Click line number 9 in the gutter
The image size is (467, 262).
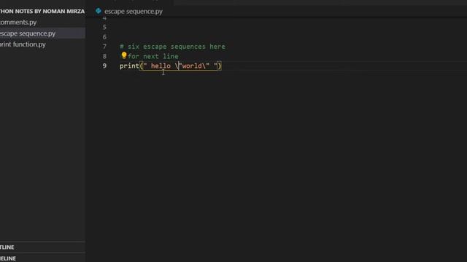click(x=104, y=66)
